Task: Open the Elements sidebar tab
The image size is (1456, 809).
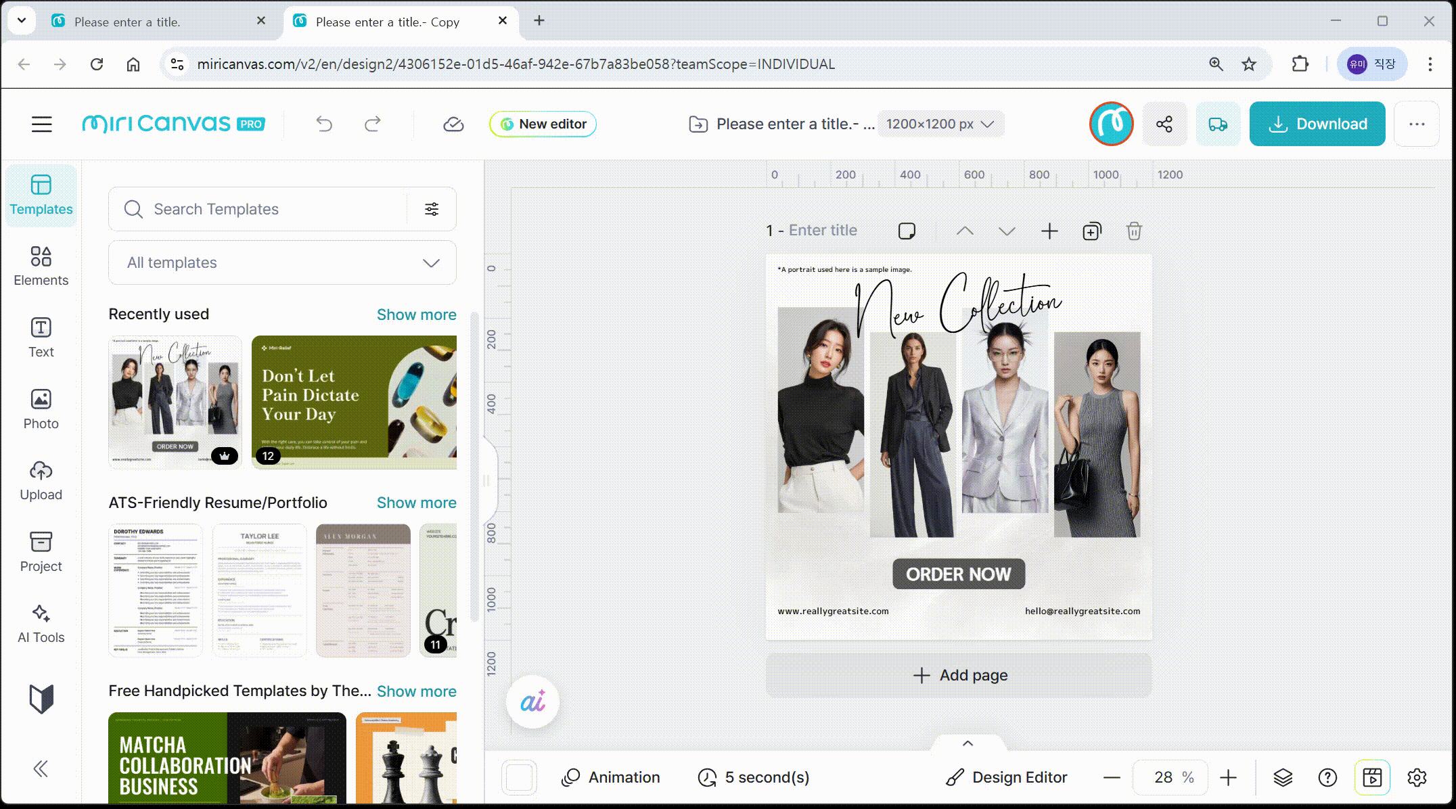Action: click(41, 266)
